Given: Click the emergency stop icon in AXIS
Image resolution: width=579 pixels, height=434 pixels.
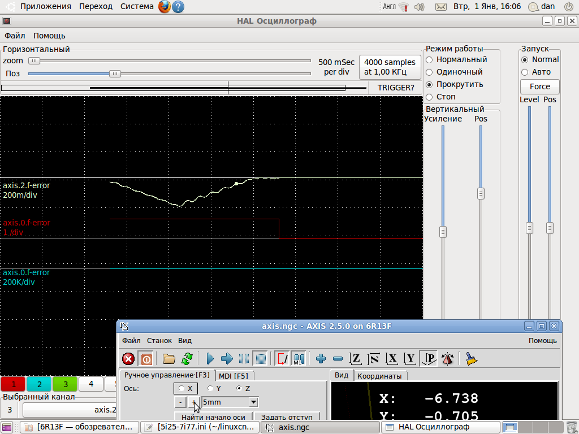Looking at the screenshot, I should pyautogui.click(x=128, y=359).
